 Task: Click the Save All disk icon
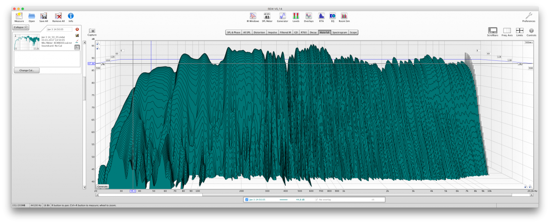44,16
